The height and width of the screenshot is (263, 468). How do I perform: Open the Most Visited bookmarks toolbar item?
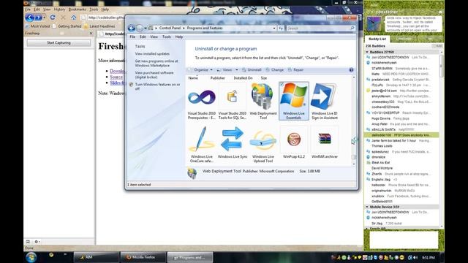tap(37, 26)
